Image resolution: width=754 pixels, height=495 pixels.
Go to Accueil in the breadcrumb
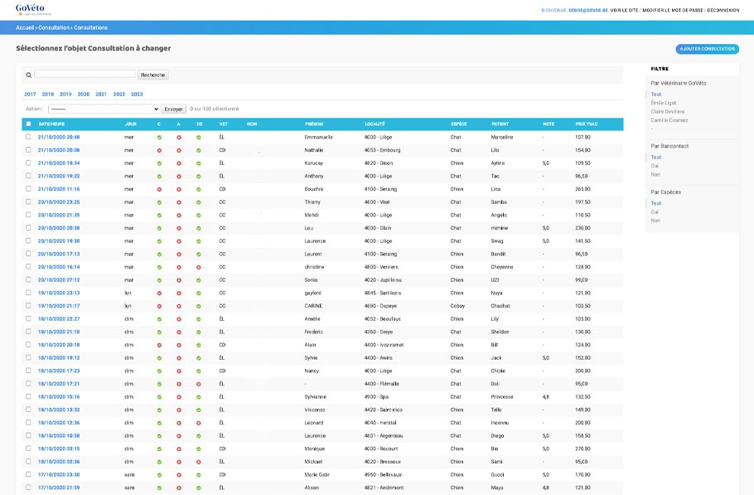tap(25, 28)
